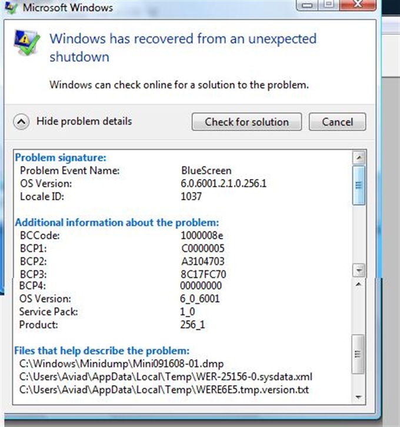
Task: Close the dialog with the X button
Action: (x=359, y=5)
